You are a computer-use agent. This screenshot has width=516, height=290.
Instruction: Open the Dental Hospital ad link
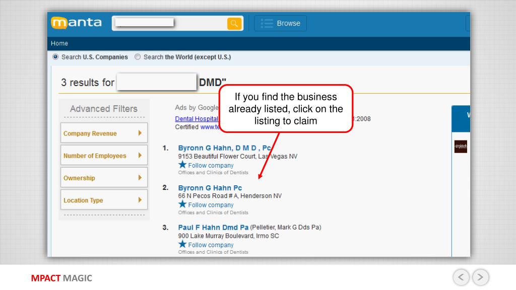(x=197, y=119)
